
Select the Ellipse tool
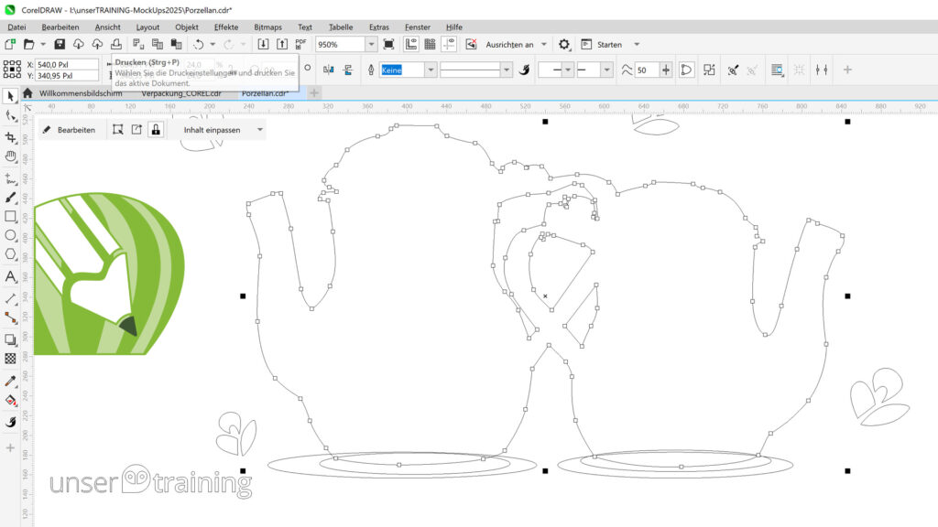(x=10, y=235)
